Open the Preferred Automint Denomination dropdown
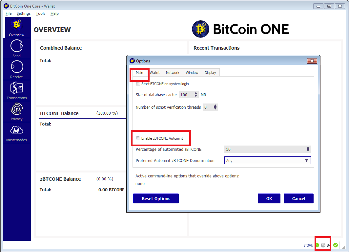349x252 pixels. click(267, 160)
